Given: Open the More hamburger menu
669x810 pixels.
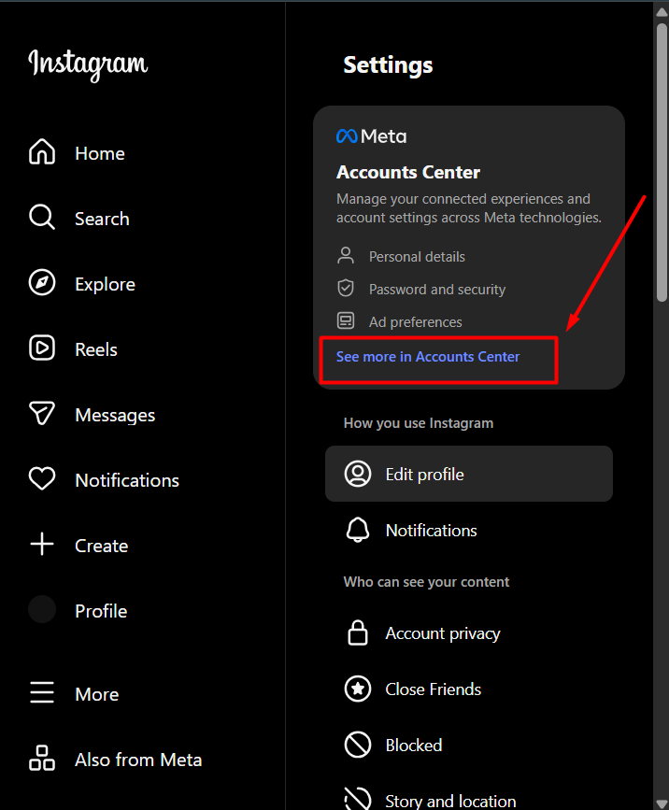Looking at the screenshot, I should pos(42,693).
